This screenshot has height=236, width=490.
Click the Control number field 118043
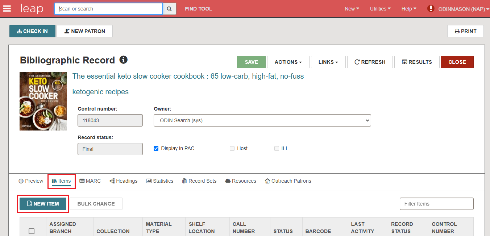click(x=110, y=120)
